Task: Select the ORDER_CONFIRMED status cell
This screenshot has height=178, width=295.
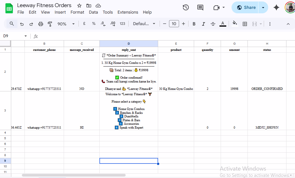Action: (x=267, y=72)
